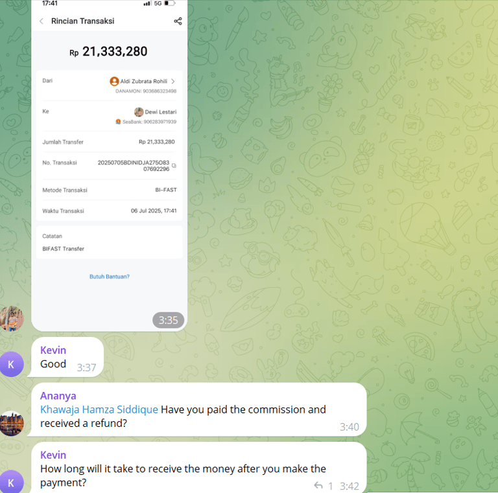Click Dewi Lestari's recipient avatar

pos(139,112)
